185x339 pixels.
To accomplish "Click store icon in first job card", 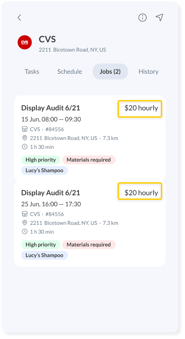I will [x=25, y=129].
